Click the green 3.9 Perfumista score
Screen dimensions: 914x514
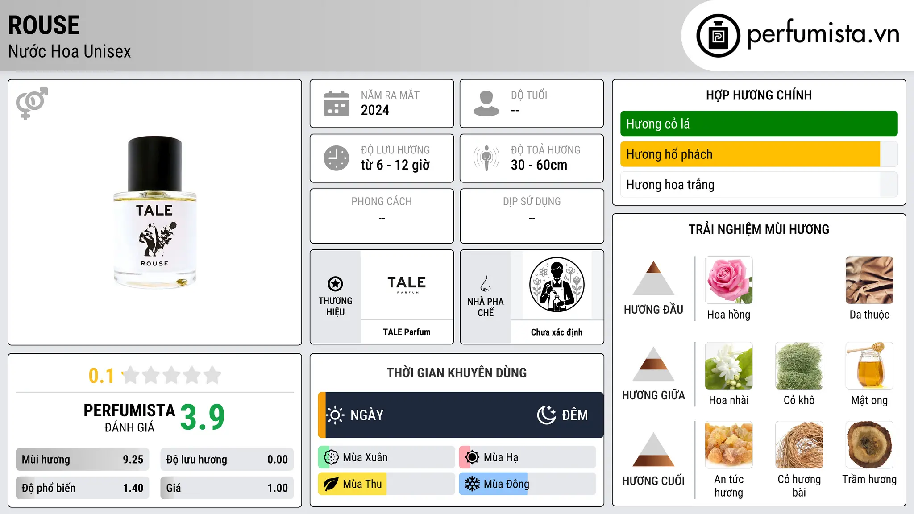[x=203, y=417]
